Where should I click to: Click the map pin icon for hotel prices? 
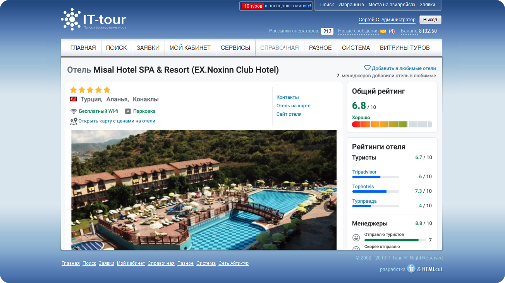tap(74, 121)
